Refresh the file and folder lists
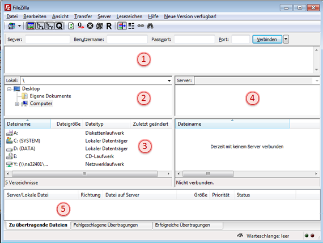This screenshot has width=323, height=243. pyautogui.click(x=71, y=26)
